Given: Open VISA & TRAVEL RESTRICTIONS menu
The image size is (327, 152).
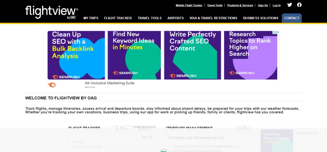Looking at the screenshot, I should (213, 18).
